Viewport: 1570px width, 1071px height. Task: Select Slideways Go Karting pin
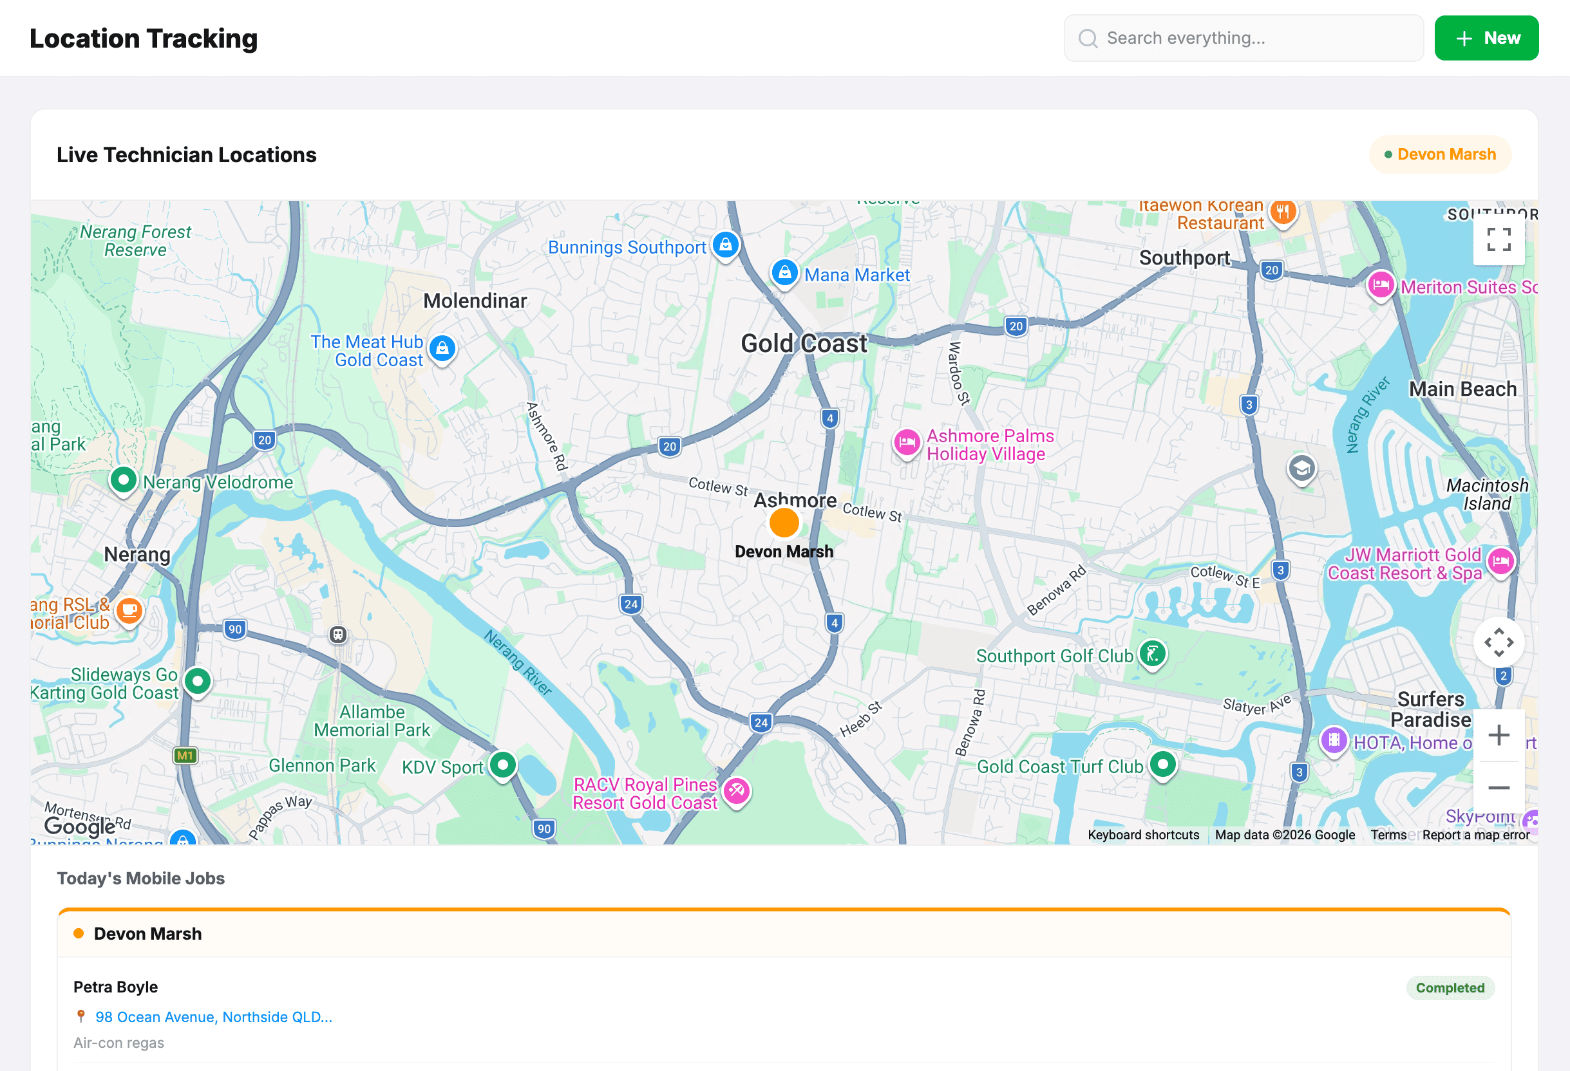click(x=198, y=683)
